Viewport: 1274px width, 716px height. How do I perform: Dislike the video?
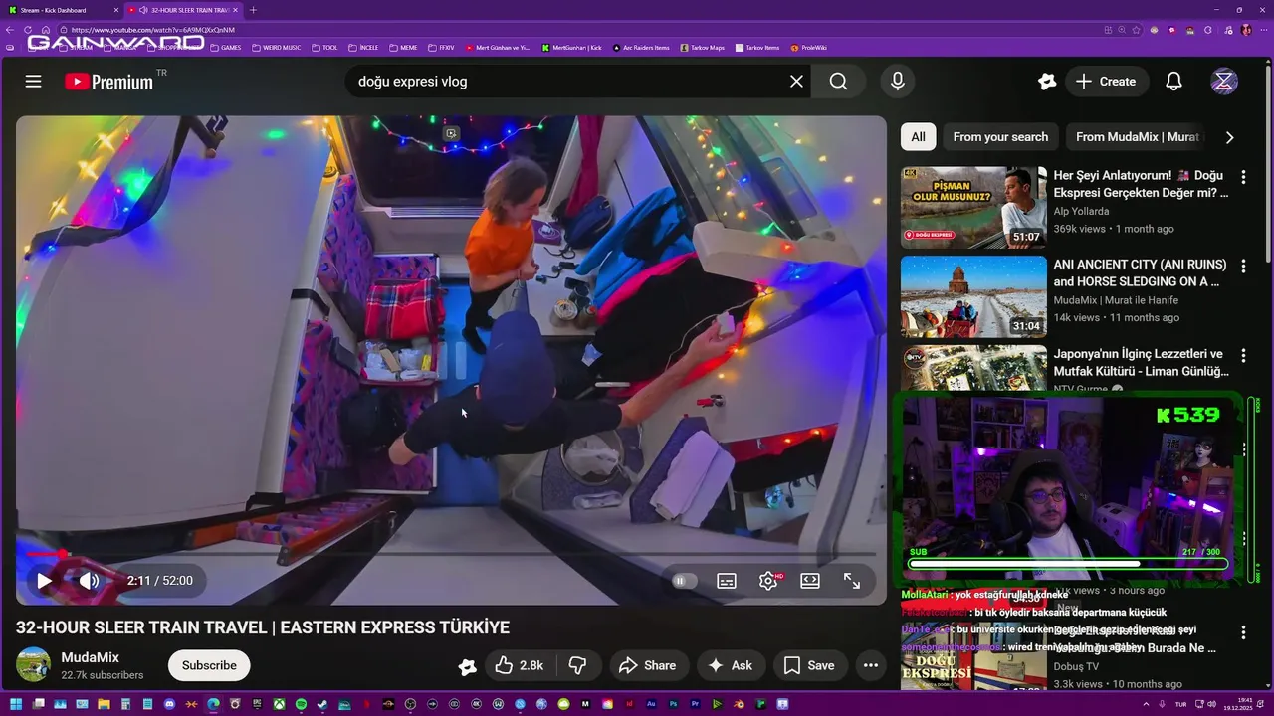click(576, 665)
